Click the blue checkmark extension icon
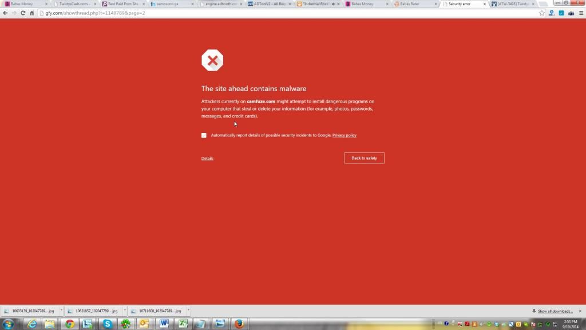586x330 pixels. point(561,13)
